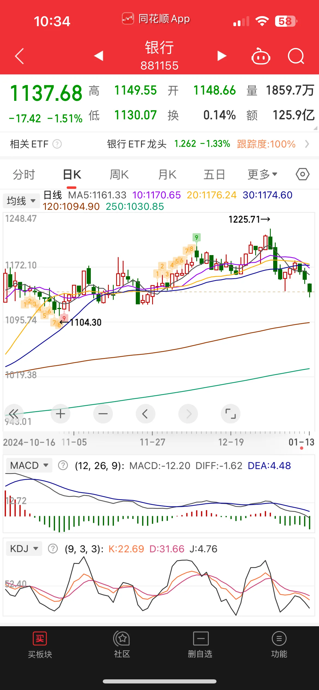The image size is (319, 690).
Task: Select the 日K tab
Action: (72, 174)
